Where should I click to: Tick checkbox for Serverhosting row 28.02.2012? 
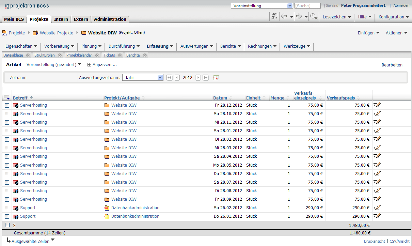[7, 139]
